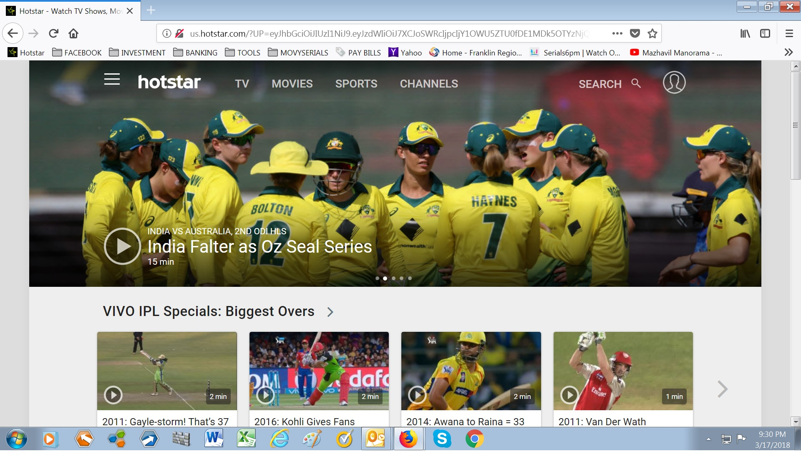The height and width of the screenshot is (469, 801).
Task: Bookmark this page with the star
Action: (x=652, y=33)
